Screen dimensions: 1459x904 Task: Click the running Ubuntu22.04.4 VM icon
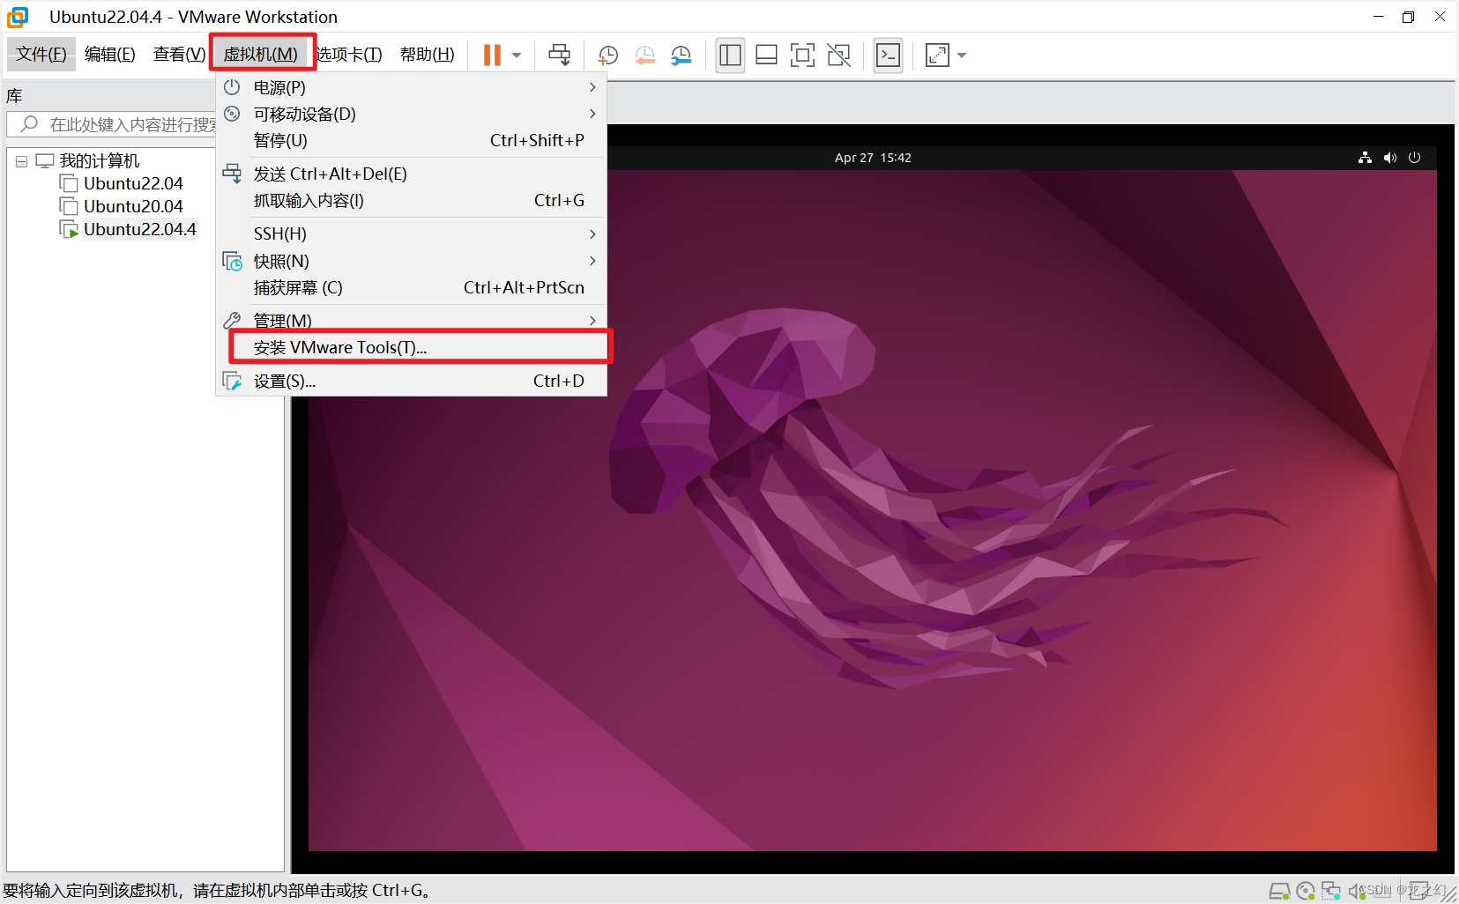pos(69,229)
